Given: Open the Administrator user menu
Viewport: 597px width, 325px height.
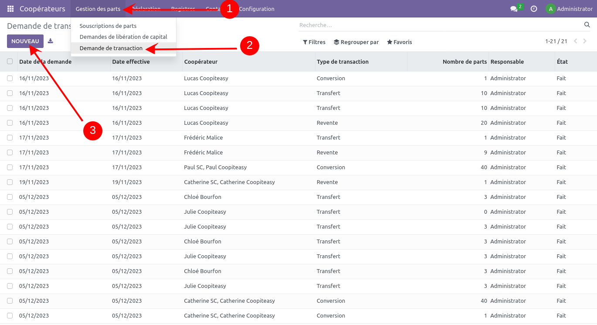Looking at the screenshot, I should tap(570, 9).
